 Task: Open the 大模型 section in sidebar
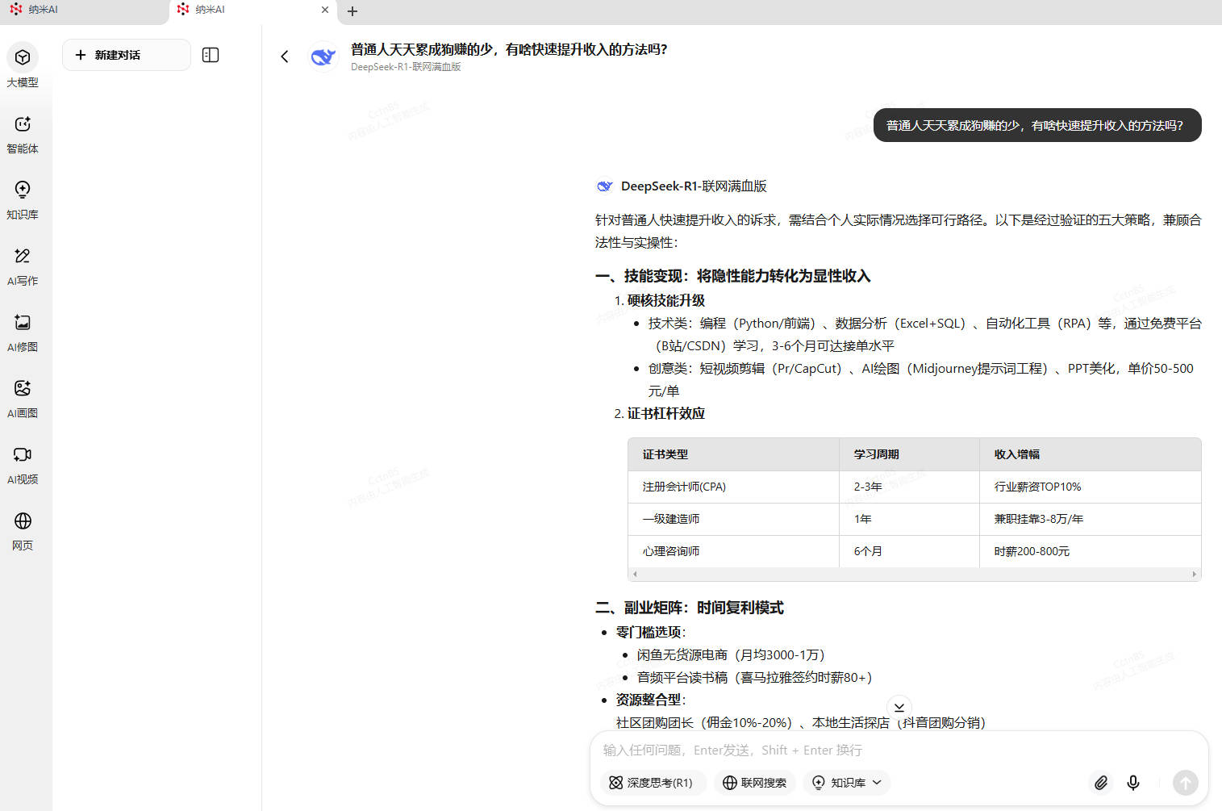(23, 65)
